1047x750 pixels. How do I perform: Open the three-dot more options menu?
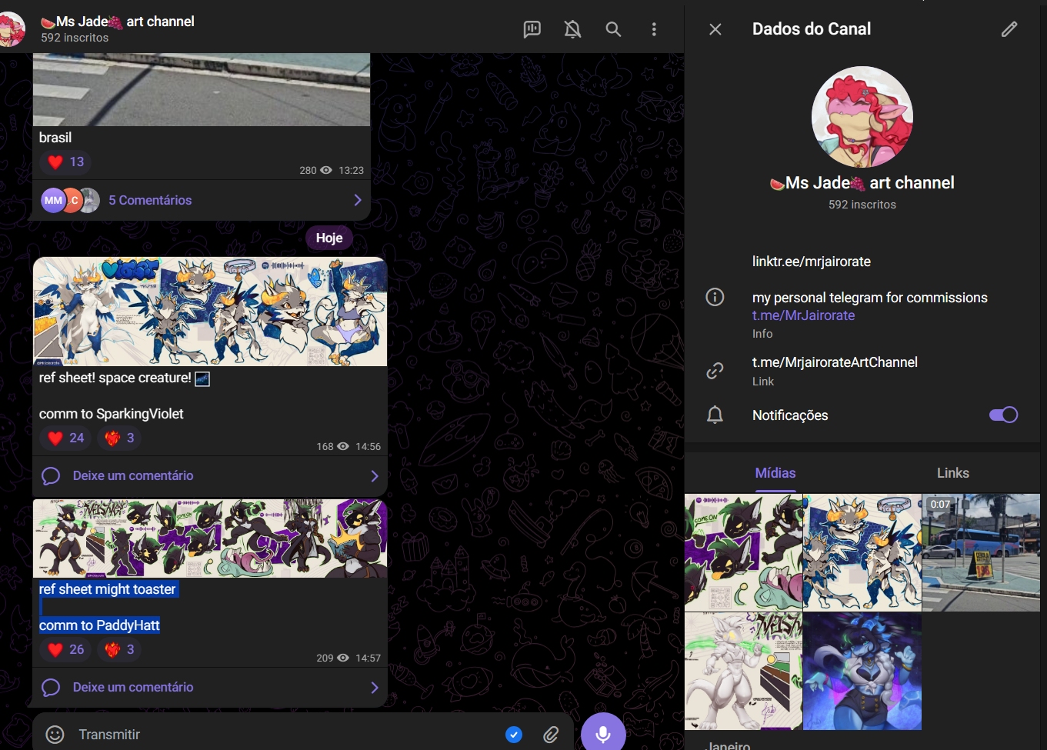(x=654, y=29)
